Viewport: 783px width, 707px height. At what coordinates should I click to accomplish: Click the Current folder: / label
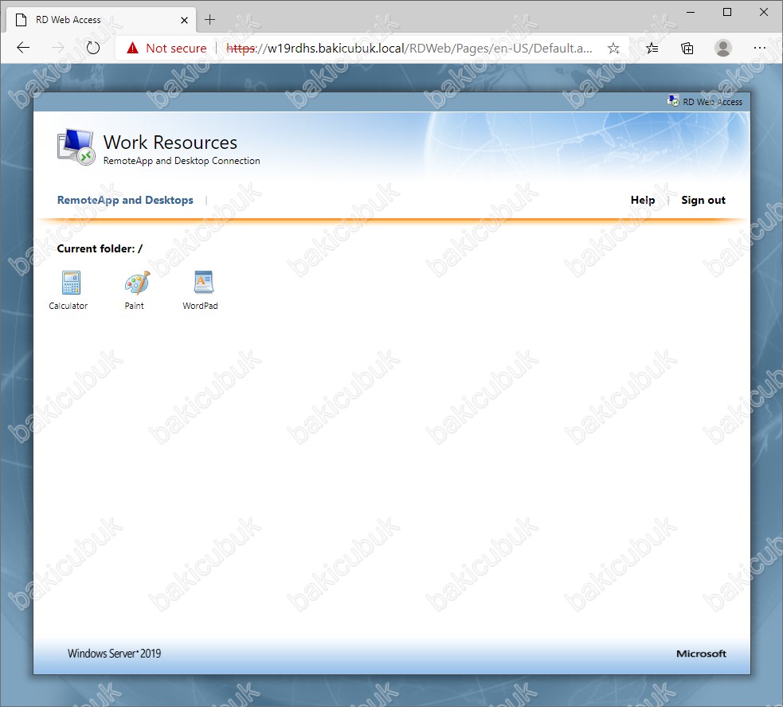(x=100, y=248)
